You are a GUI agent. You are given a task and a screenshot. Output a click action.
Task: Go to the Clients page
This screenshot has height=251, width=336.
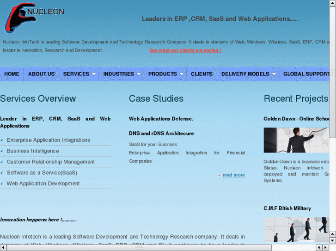(202, 74)
